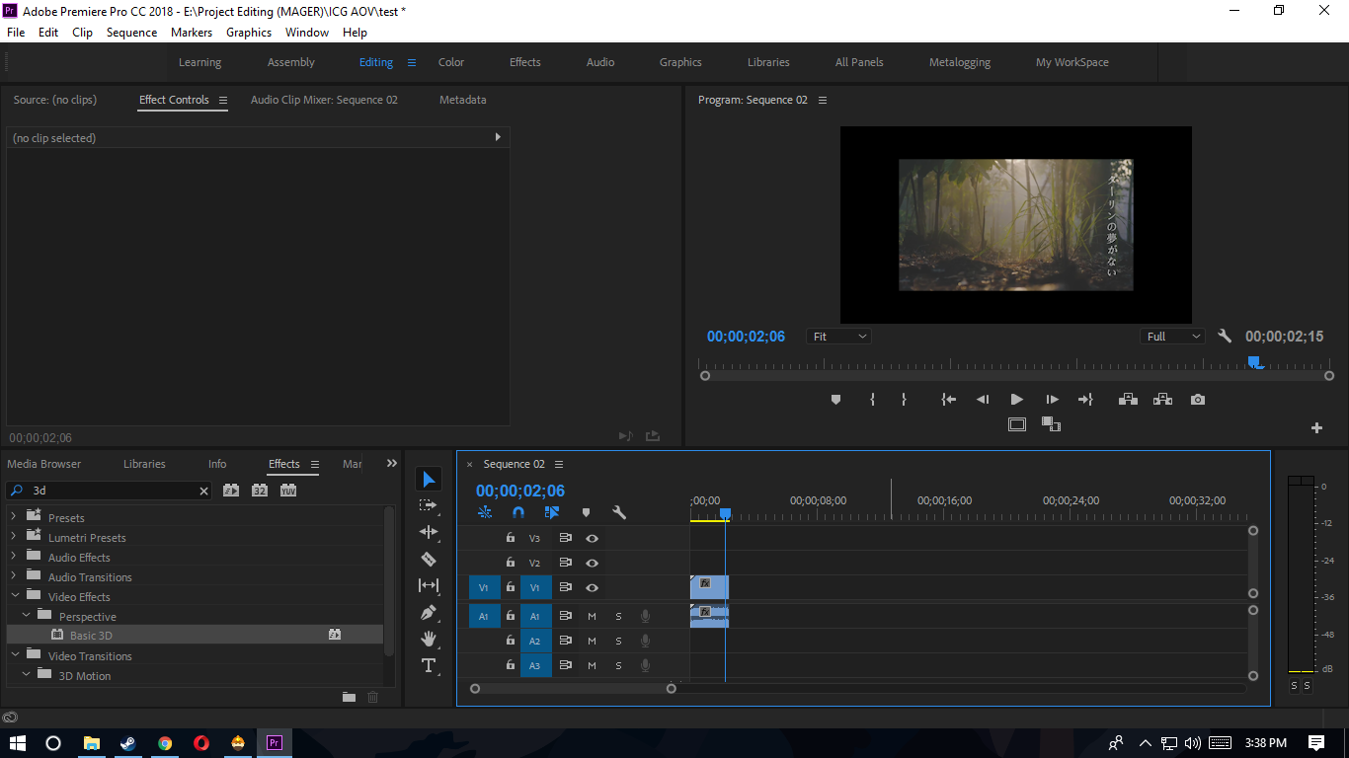Screen dimensions: 1349x758
Task: Hide track V3 using eye icon
Action: 592,538
